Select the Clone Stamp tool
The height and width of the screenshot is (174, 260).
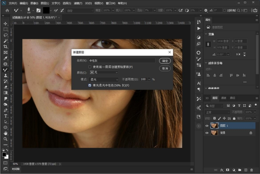5,75
